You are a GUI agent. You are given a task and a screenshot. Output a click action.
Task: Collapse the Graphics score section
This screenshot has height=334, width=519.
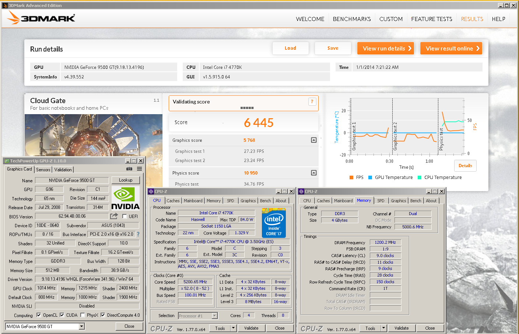point(314,140)
